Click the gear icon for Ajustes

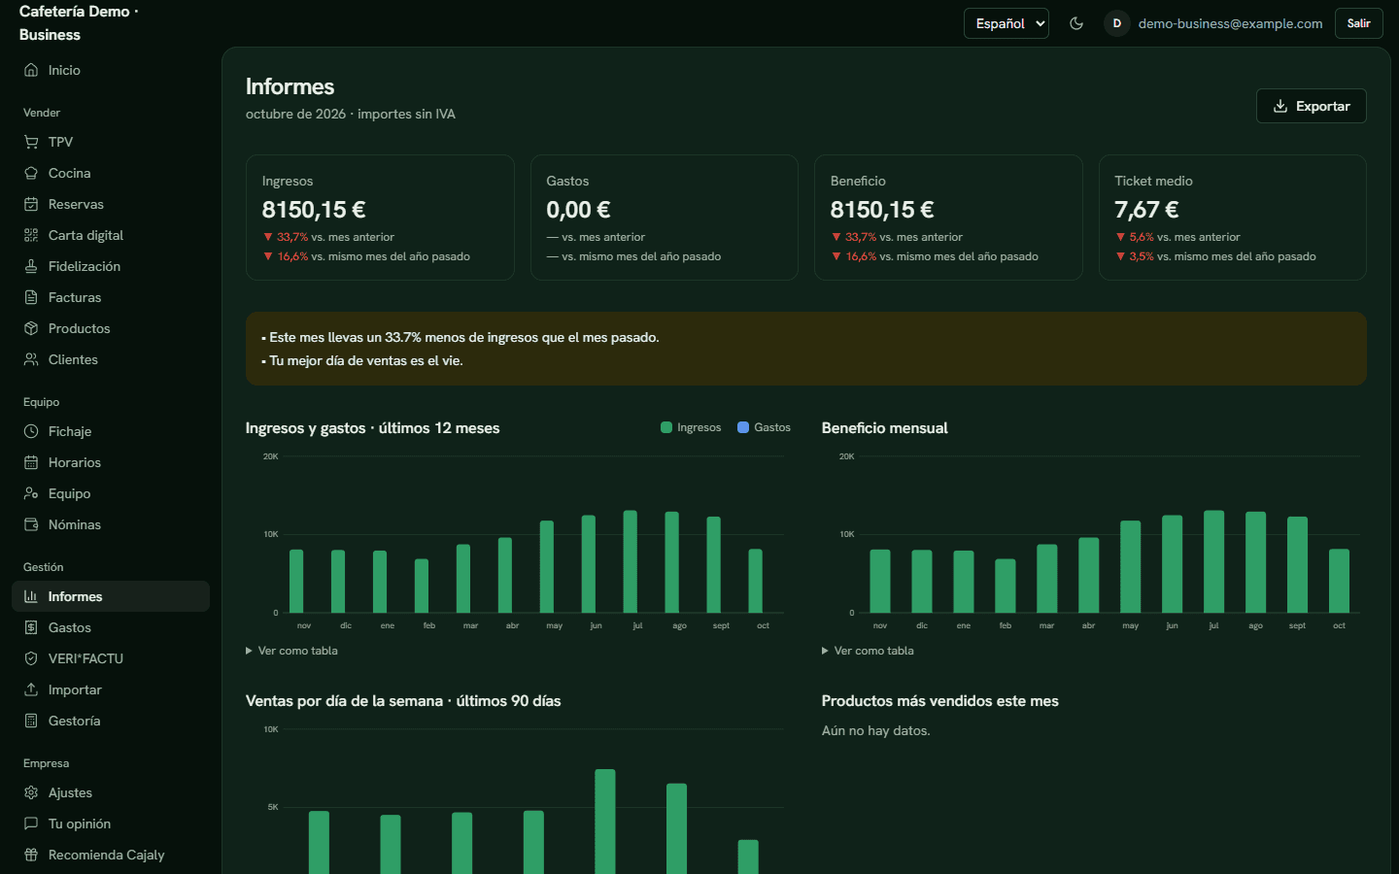tap(31, 792)
